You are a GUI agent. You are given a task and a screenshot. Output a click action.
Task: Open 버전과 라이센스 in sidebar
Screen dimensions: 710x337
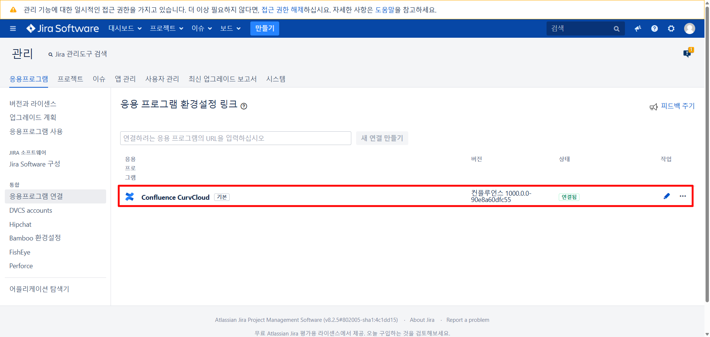pyautogui.click(x=33, y=104)
